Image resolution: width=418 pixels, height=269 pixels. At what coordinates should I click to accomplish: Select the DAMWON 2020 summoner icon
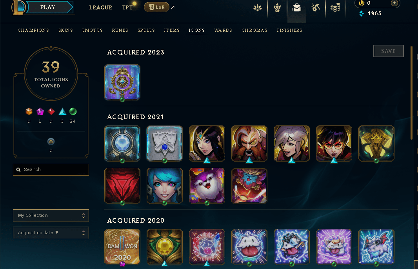pos(122,247)
